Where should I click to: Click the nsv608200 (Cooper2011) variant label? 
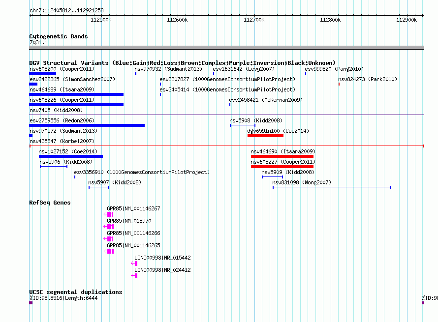(x=62, y=69)
